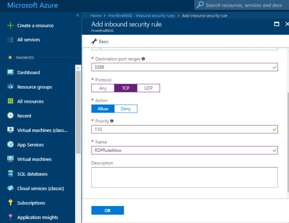The width and height of the screenshot is (289, 223).
Task: Open All services menu item
Action: [28, 40]
